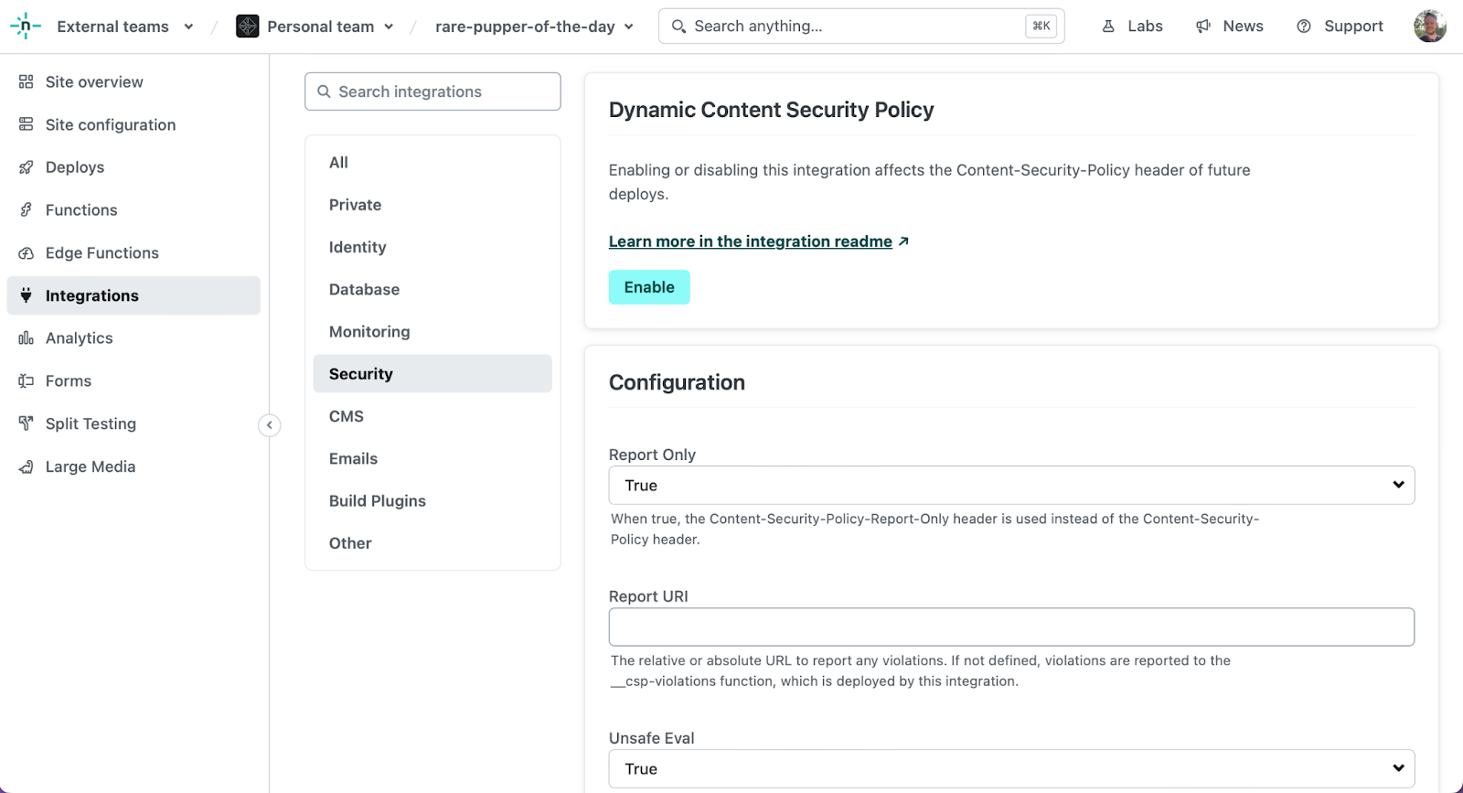The width and height of the screenshot is (1463, 793).
Task: Open the Unsafe Eval dropdown
Action: click(1011, 769)
